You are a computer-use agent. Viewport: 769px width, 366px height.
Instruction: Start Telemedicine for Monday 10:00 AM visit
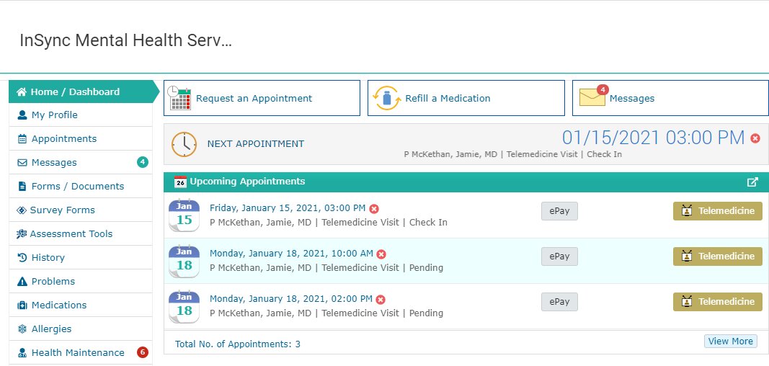pos(717,256)
